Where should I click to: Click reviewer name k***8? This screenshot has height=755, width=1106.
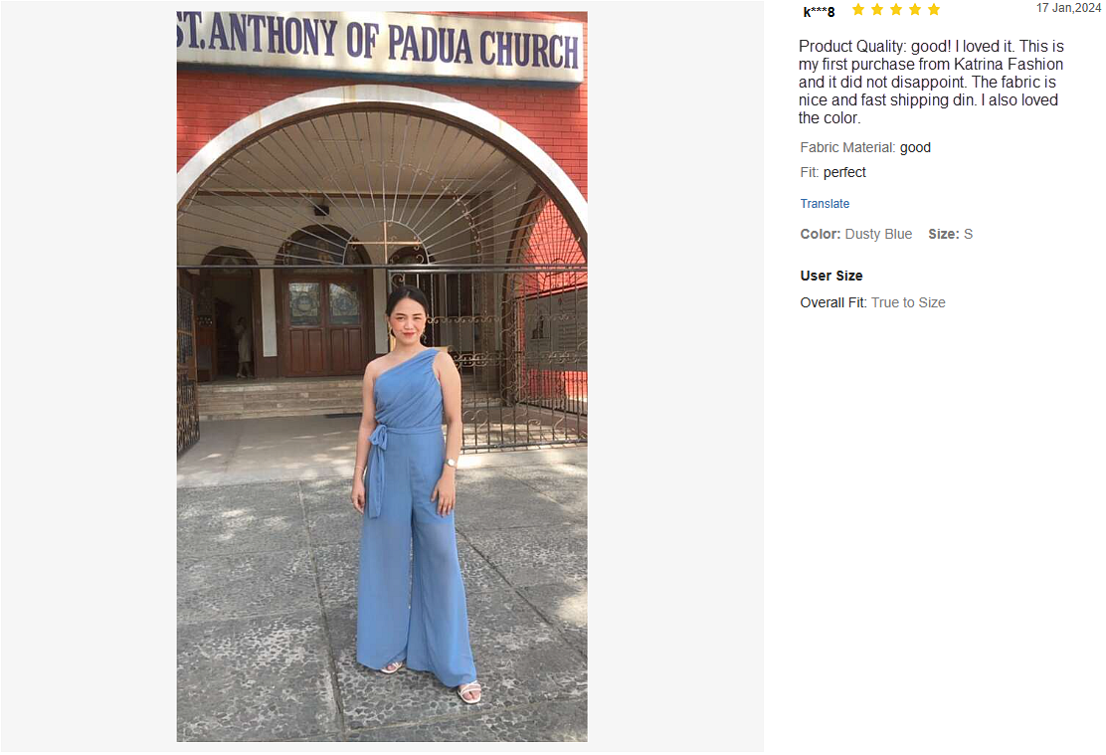pyautogui.click(x=819, y=11)
